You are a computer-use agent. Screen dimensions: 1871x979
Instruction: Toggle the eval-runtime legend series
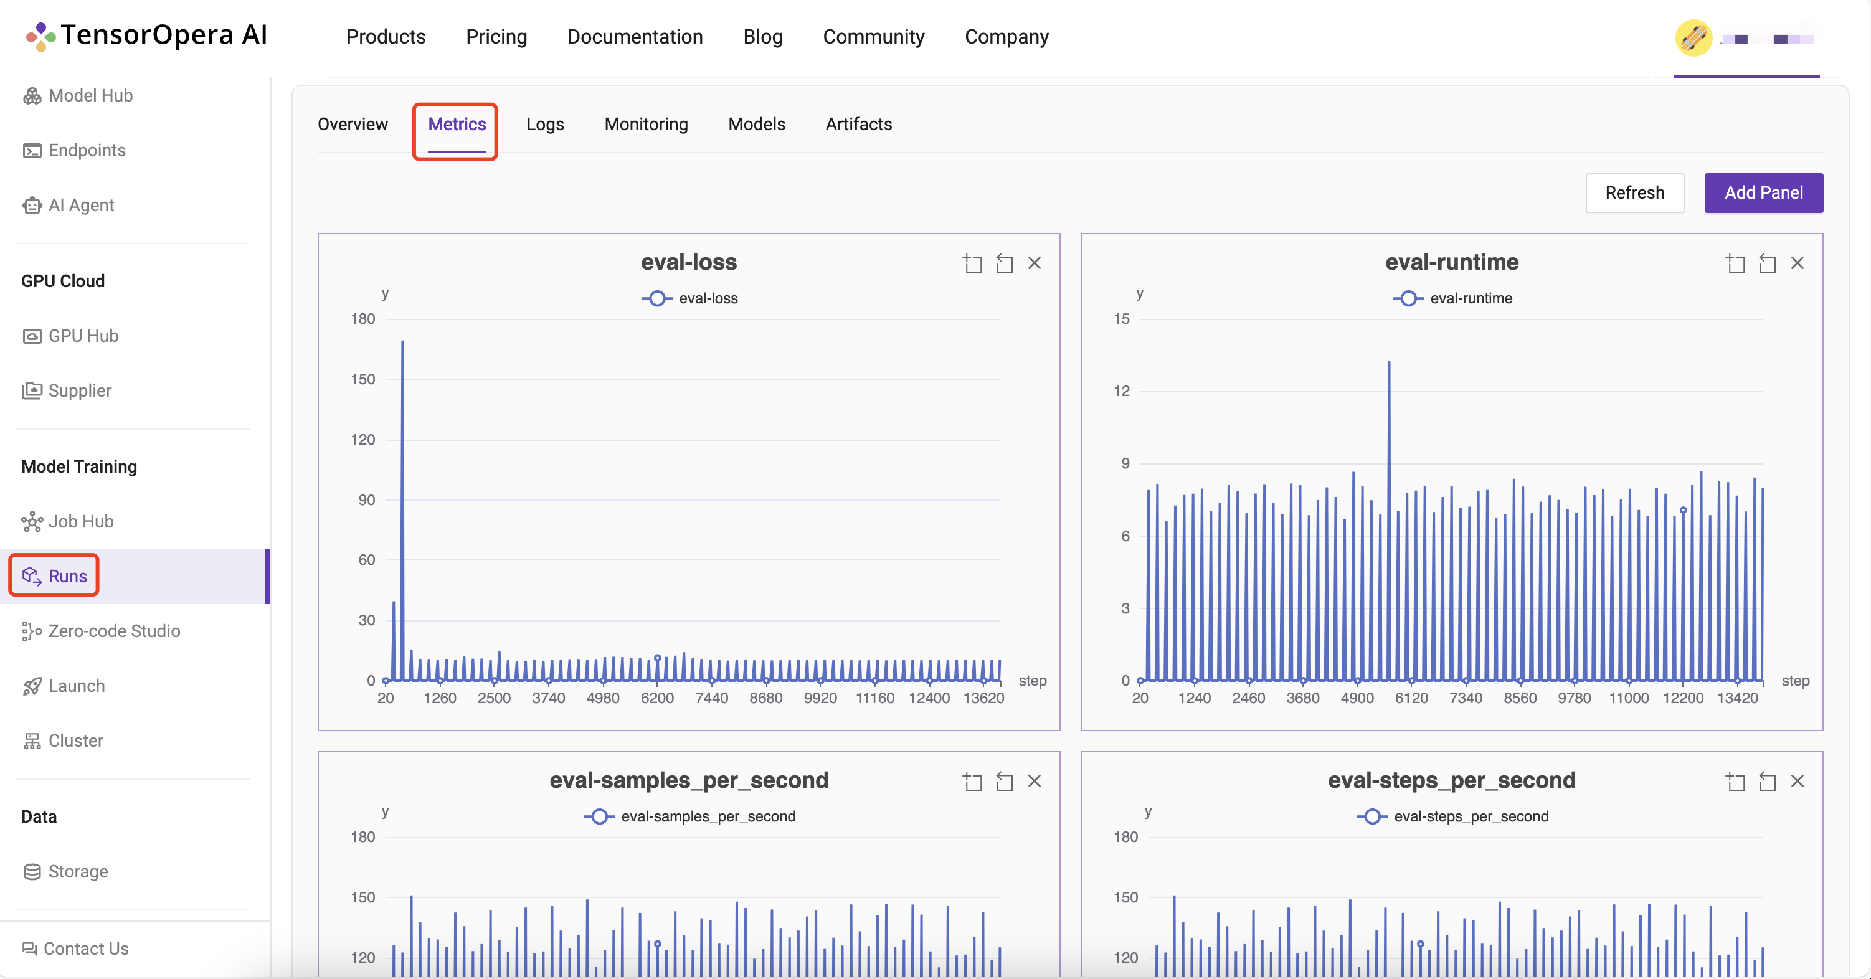[x=1452, y=298]
